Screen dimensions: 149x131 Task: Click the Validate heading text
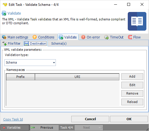click(x=14, y=13)
